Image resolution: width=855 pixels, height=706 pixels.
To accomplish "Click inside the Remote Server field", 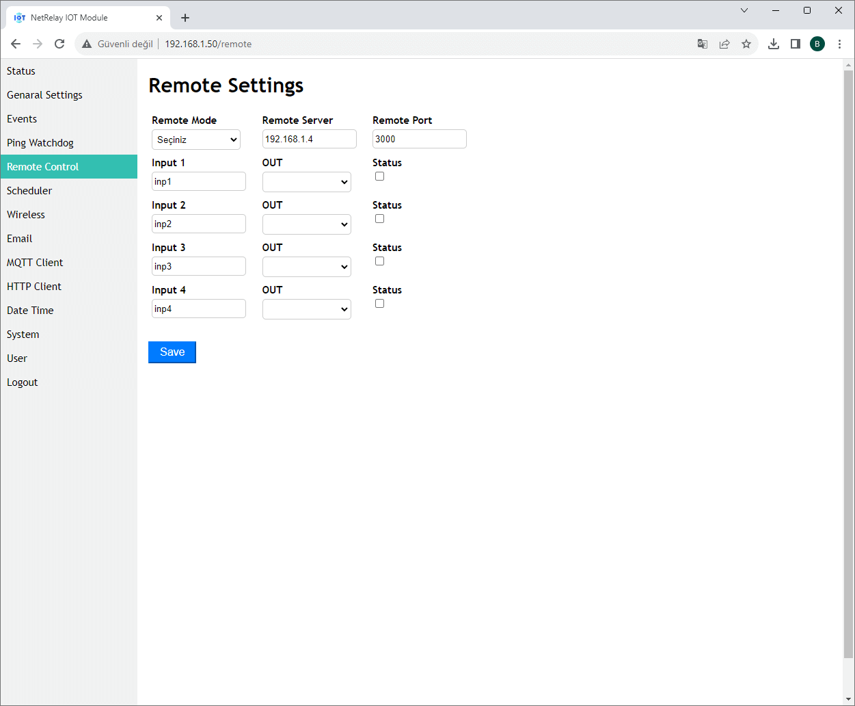I will tap(309, 139).
